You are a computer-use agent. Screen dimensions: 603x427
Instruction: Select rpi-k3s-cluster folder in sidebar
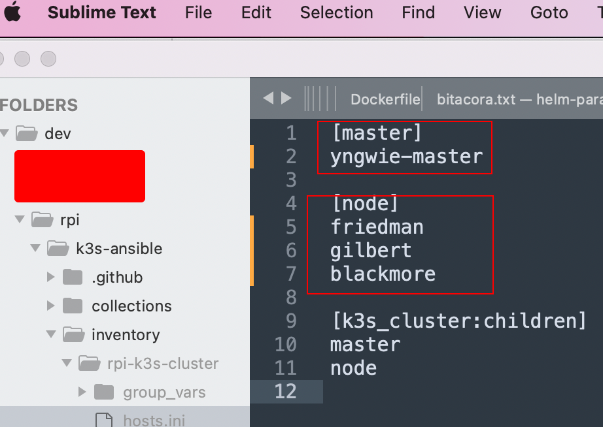(163, 364)
